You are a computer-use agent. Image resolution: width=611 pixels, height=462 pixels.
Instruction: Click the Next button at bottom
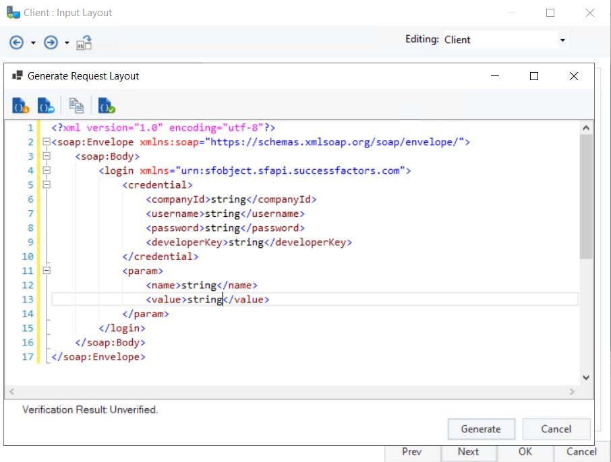coord(468,452)
